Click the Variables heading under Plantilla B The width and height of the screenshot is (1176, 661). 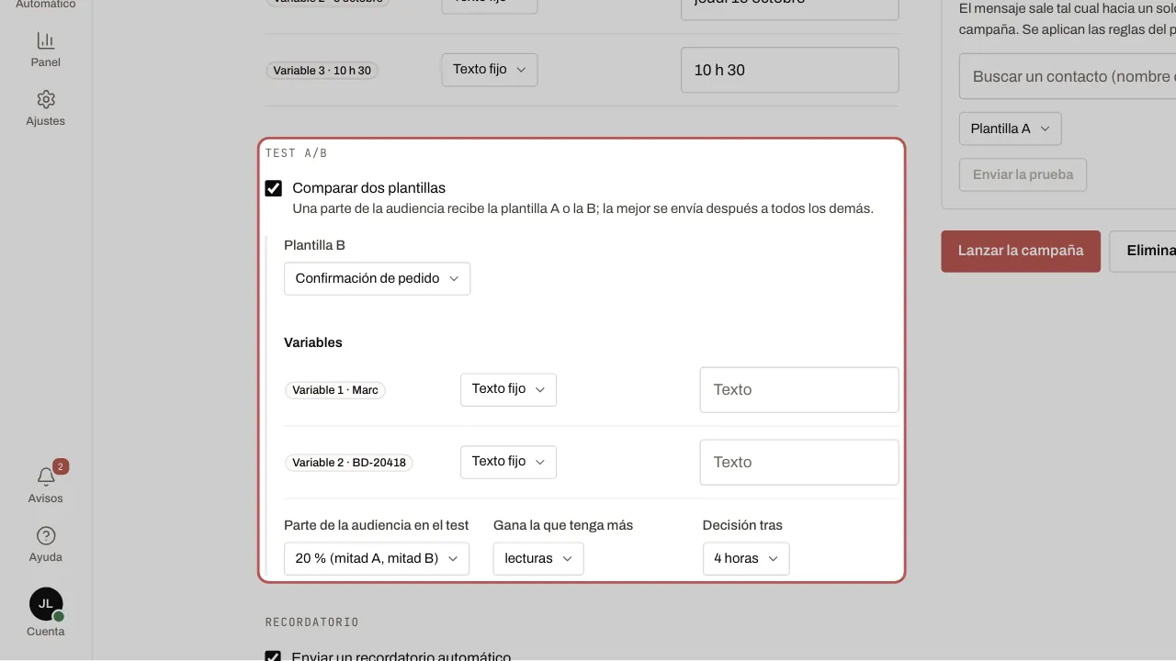click(x=313, y=342)
